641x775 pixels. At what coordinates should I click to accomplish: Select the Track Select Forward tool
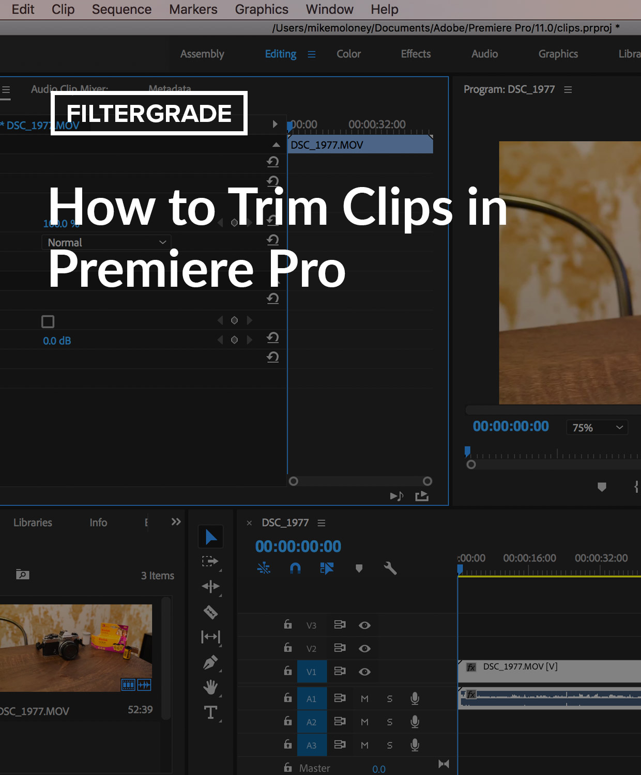point(210,562)
